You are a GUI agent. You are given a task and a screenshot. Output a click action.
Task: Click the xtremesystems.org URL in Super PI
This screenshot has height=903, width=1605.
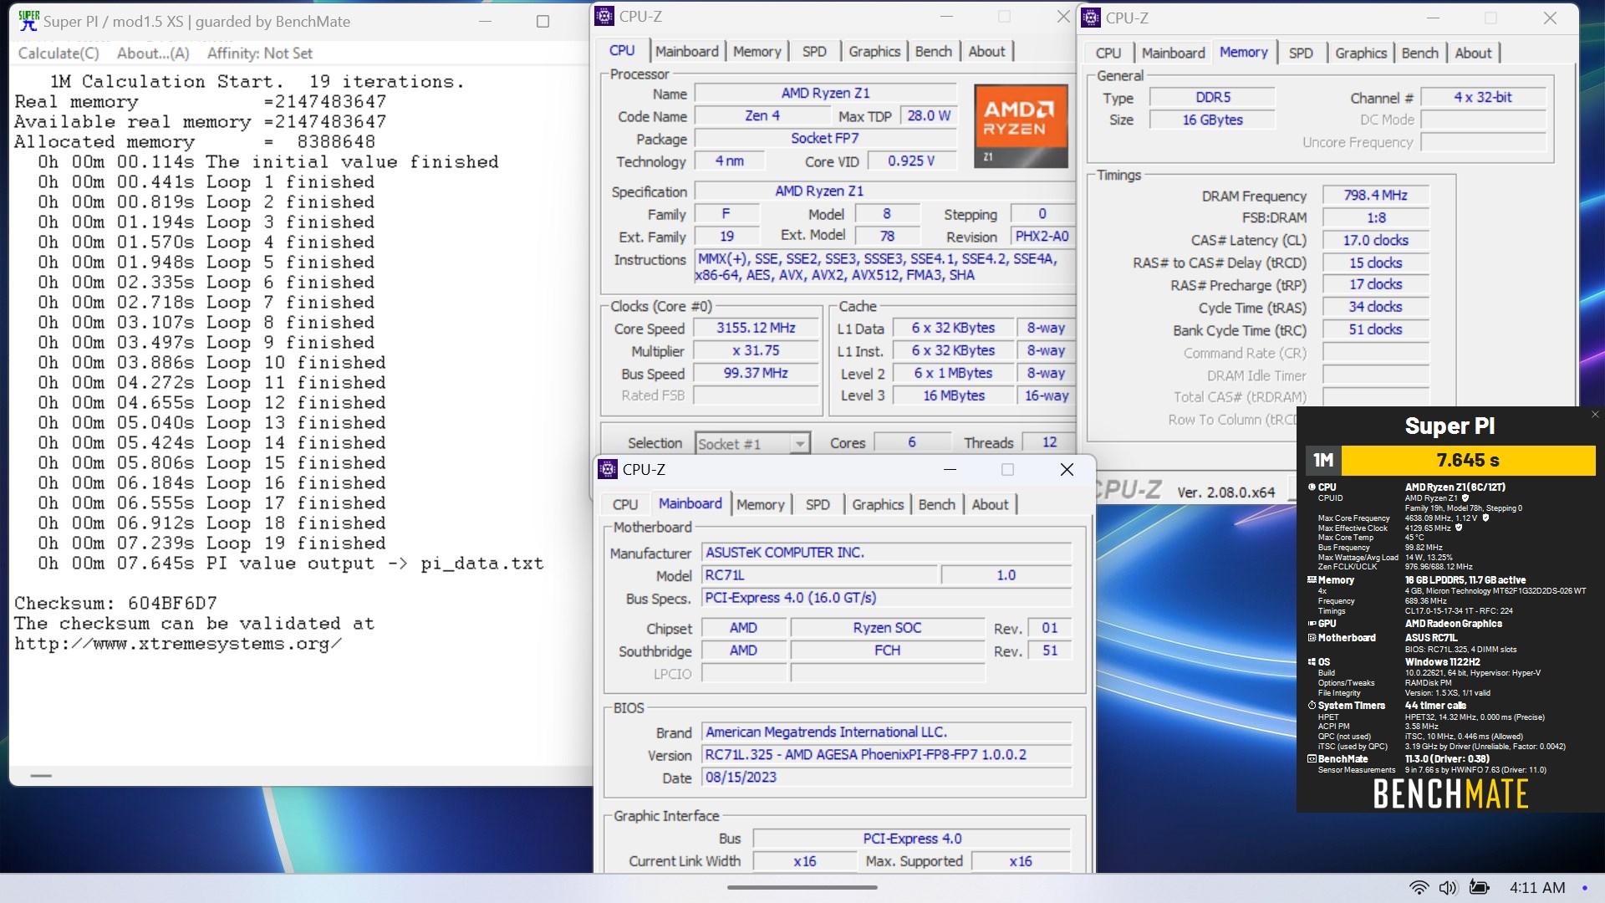178,644
